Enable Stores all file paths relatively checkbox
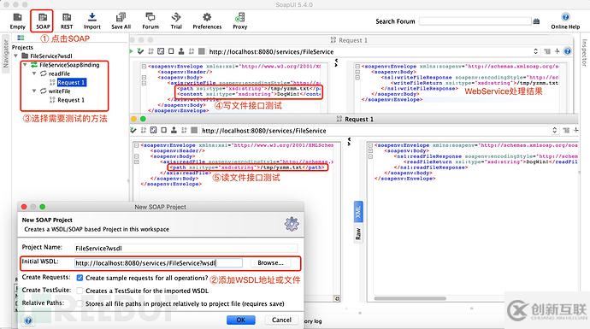The height and width of the screenshot is (329, 590). tap(80, 303)
